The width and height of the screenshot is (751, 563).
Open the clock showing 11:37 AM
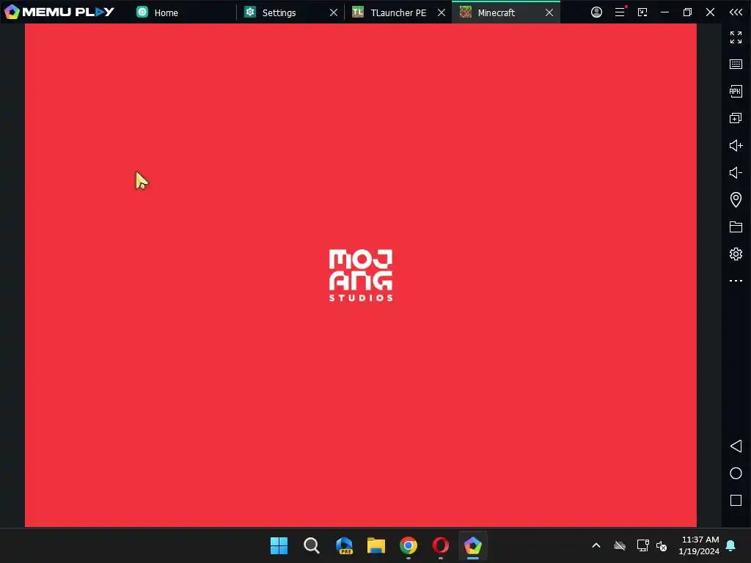tap(699, 545)
